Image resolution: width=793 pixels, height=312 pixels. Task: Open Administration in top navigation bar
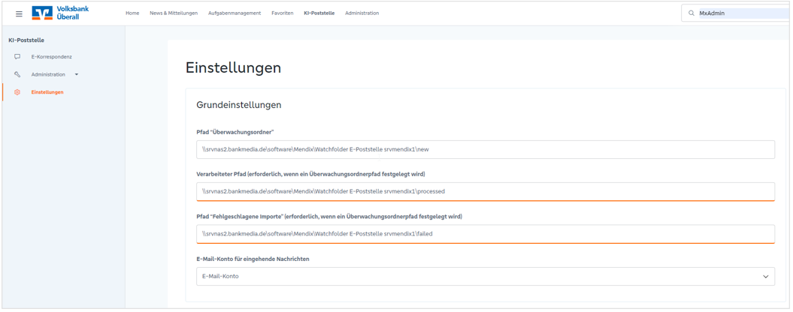point(362,13)
